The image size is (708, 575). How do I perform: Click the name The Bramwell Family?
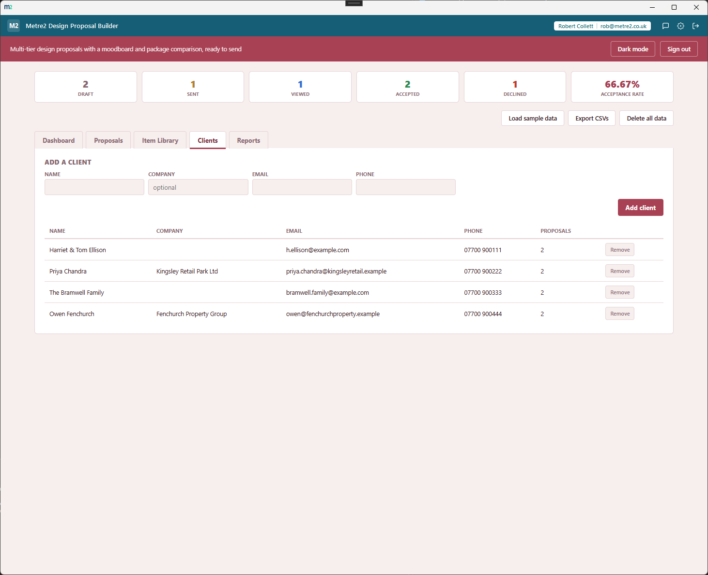pyautogui.click(x=77, y=293)
